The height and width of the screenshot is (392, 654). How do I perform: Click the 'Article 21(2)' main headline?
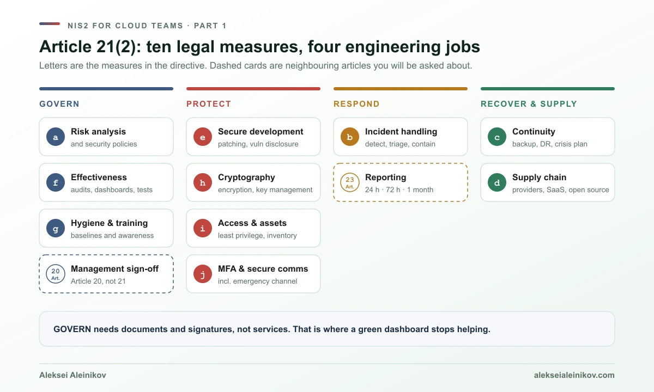(x=259, y=47)
